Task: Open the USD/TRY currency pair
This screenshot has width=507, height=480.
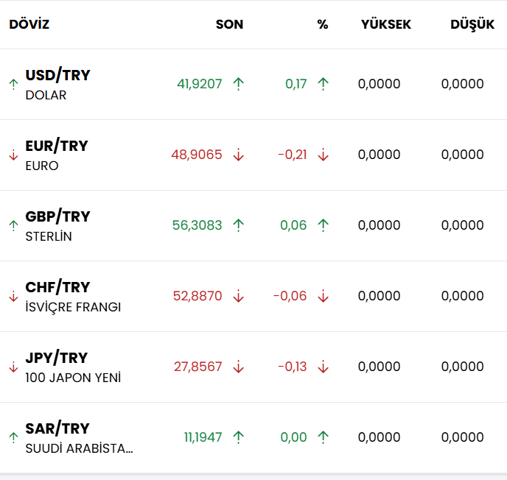Action: 57,75
